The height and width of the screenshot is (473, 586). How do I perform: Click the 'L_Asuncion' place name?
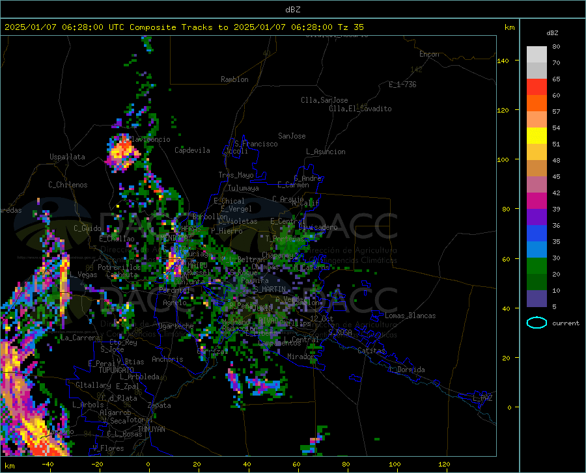coord(326,152)
